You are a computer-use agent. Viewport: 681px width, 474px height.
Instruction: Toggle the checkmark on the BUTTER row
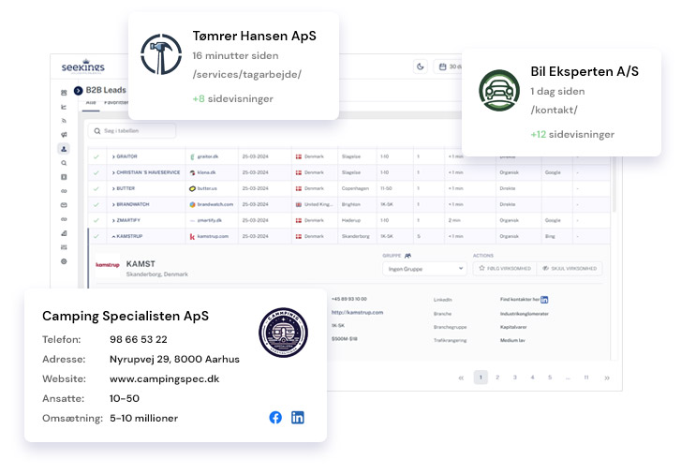pos(96,188)
